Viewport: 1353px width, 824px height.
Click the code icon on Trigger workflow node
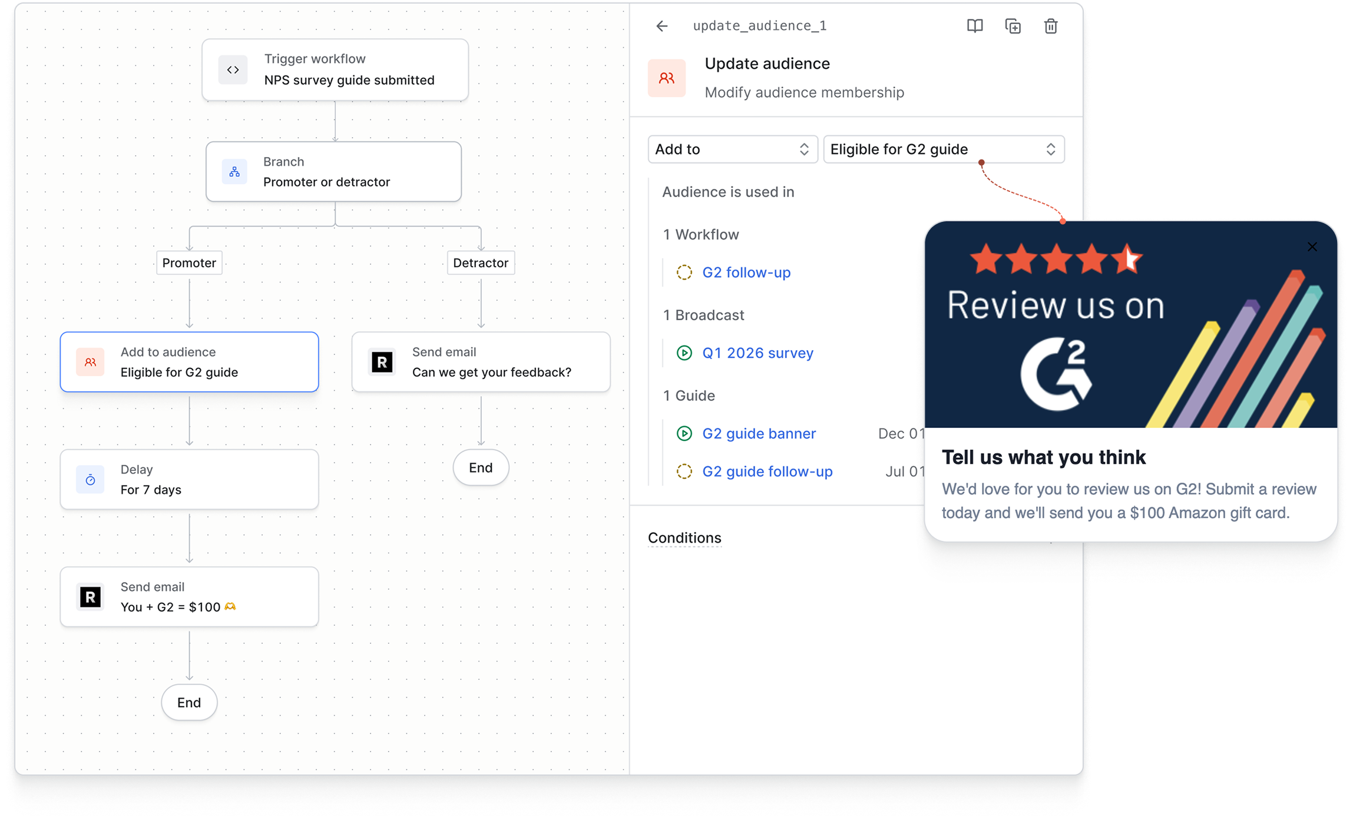point(233,70)
